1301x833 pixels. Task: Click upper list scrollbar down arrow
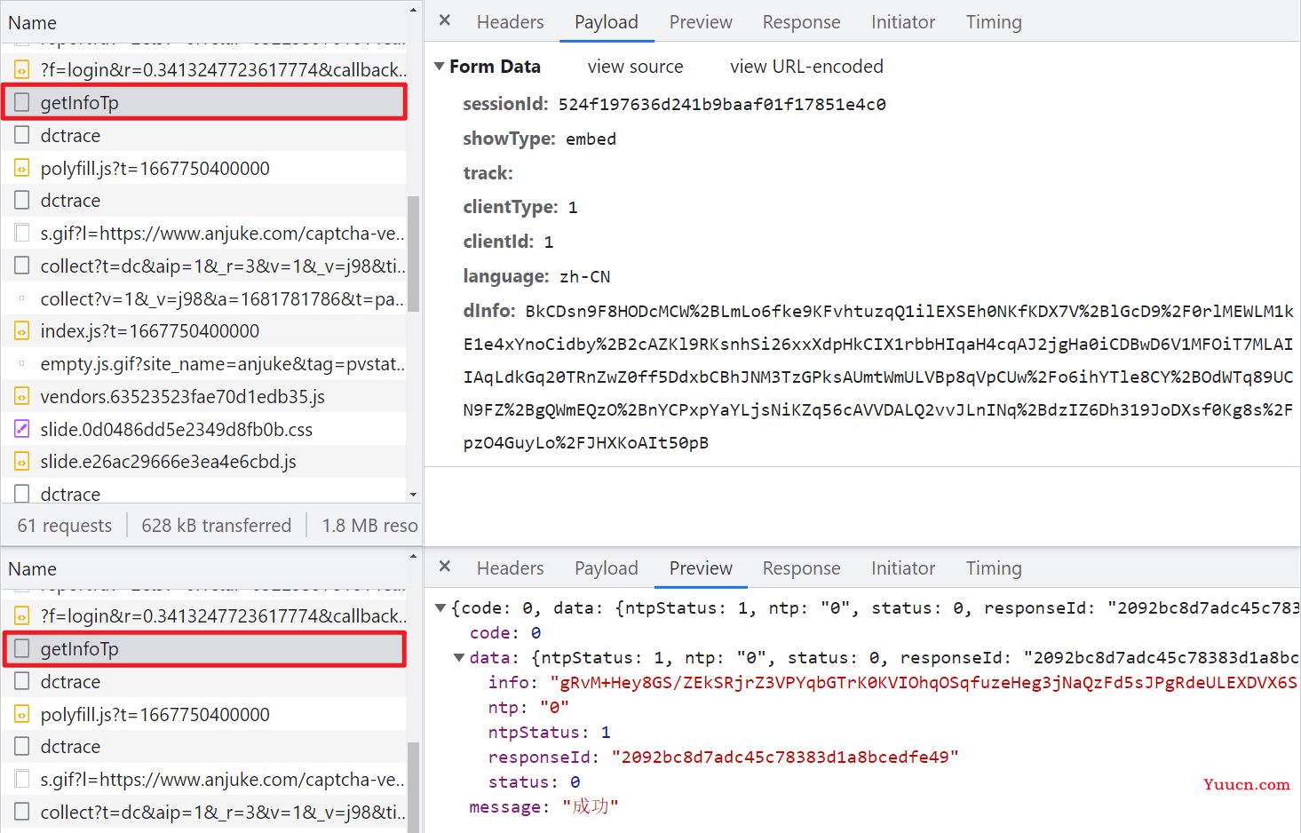pyautogui.click(x=413, y=494)
